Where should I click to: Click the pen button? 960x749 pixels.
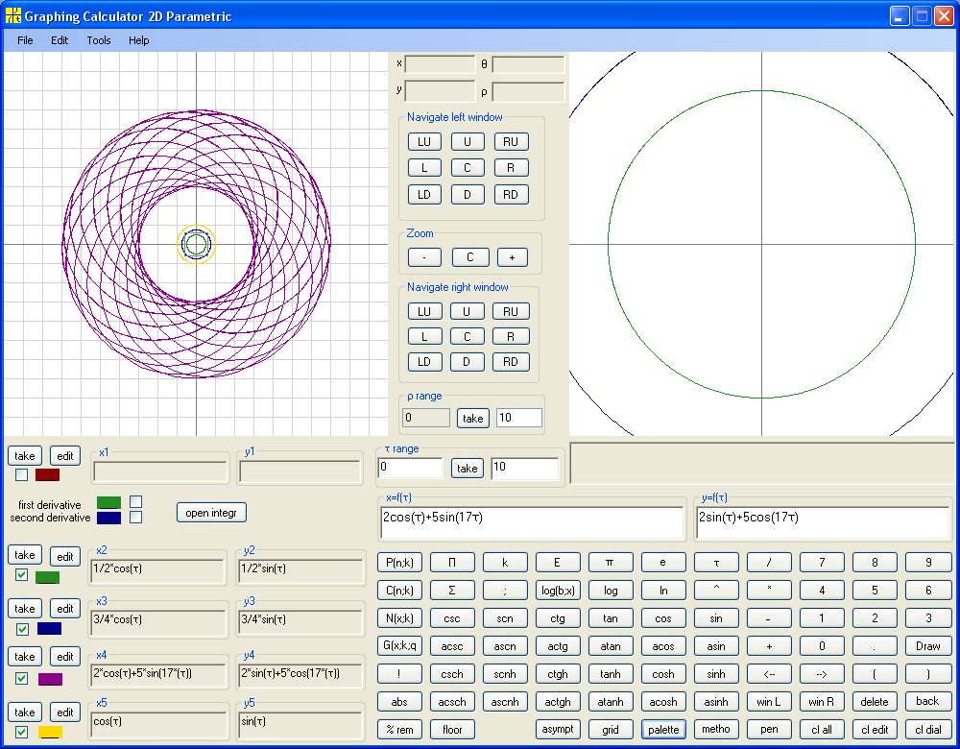click(769, 730)
